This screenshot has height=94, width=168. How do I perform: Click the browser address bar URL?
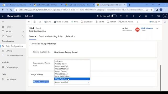(x=81, y=10)
